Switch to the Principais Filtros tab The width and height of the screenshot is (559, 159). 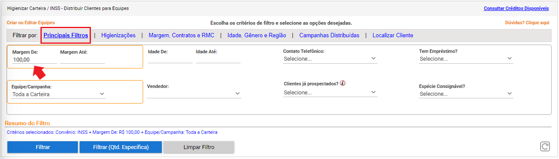[x=66, y=36]
